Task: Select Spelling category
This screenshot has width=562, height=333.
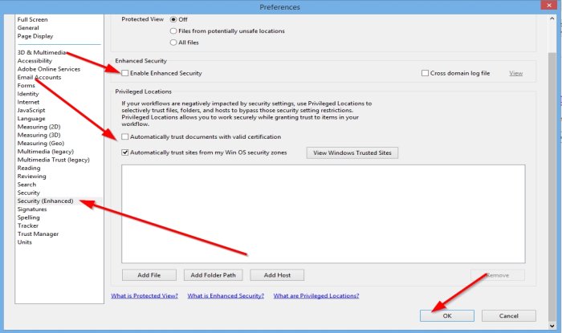Action: [x=28, y=217]
